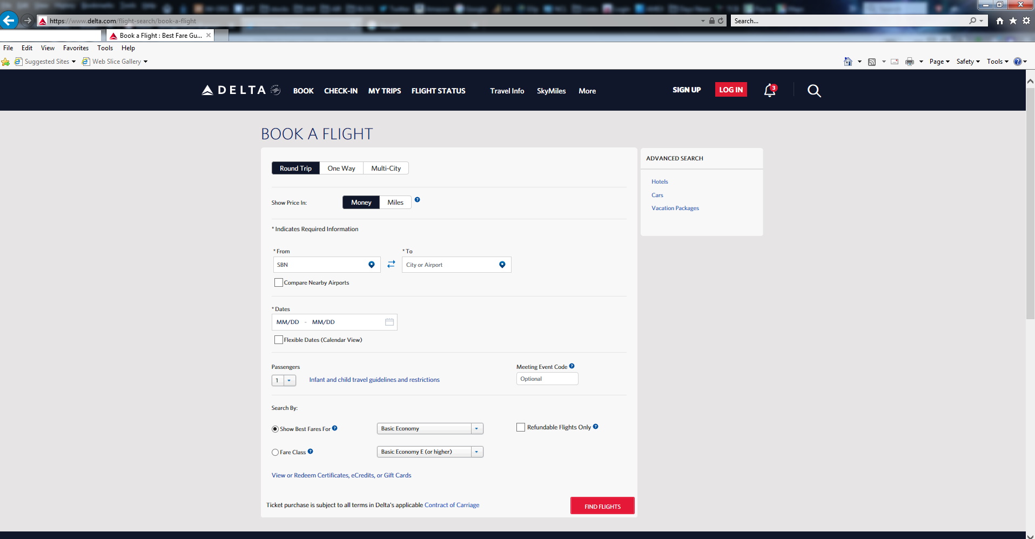The image size is (1035, 539).
Task: Expand the command bar Tools dropdown
Action: 998,62
